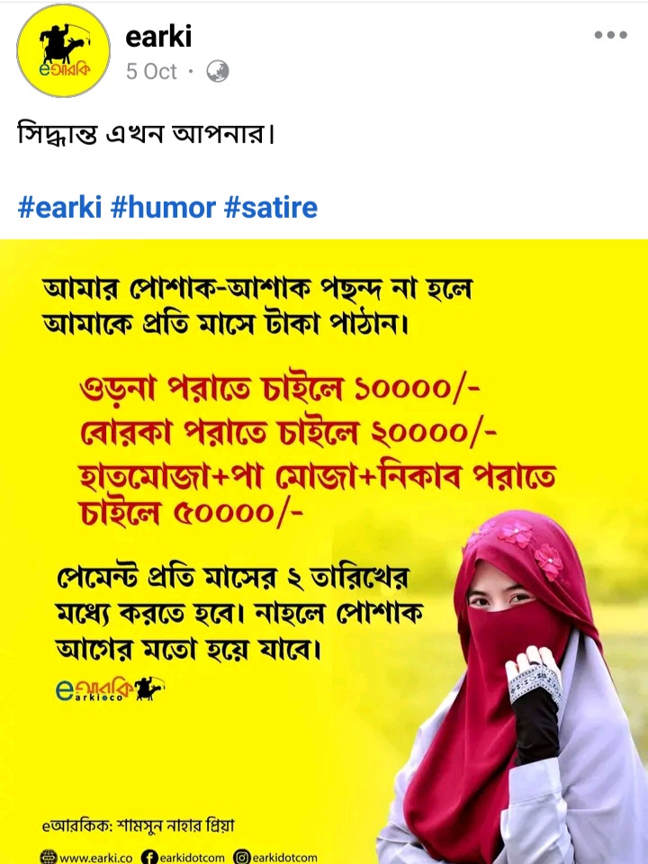Click the web globe icon beside www.earki.co

(49, 857)
